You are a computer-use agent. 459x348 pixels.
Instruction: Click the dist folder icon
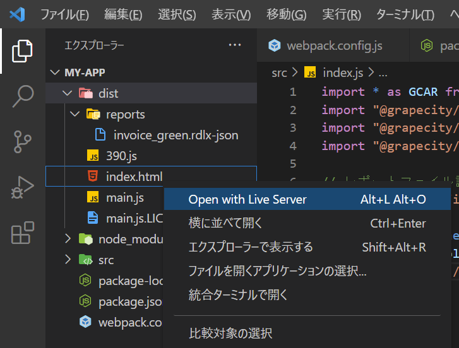pyautogui.click(x=86, y=93)
